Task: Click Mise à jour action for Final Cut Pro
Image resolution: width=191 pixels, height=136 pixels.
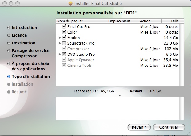Action: click(x=150, y=27)
